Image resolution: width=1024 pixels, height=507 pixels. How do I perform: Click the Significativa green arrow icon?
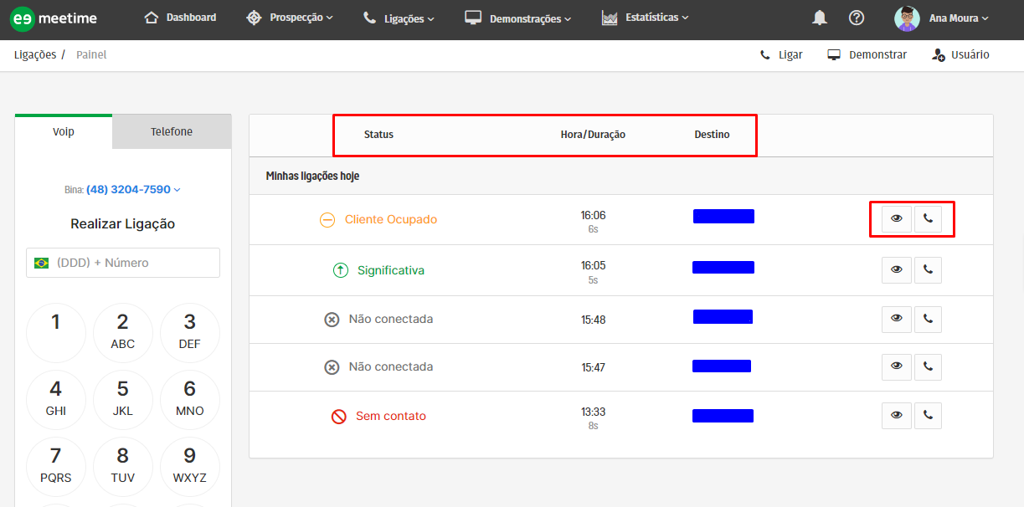click(340, 271)
